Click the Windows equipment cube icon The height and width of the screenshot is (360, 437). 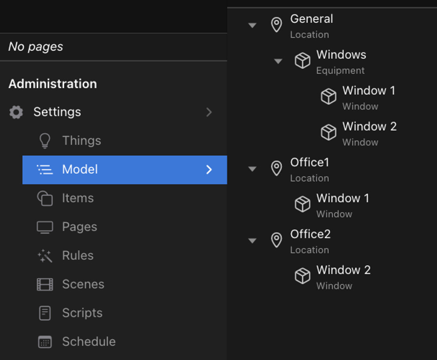[x=302, y=61]
